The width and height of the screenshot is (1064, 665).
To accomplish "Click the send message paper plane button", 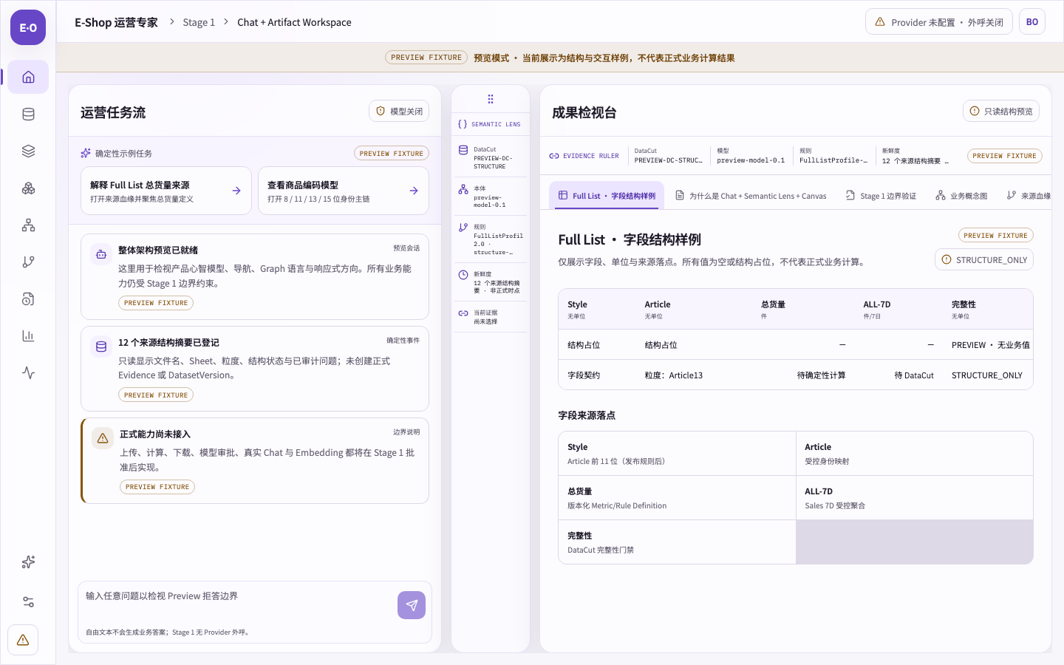I will [412, 605].
